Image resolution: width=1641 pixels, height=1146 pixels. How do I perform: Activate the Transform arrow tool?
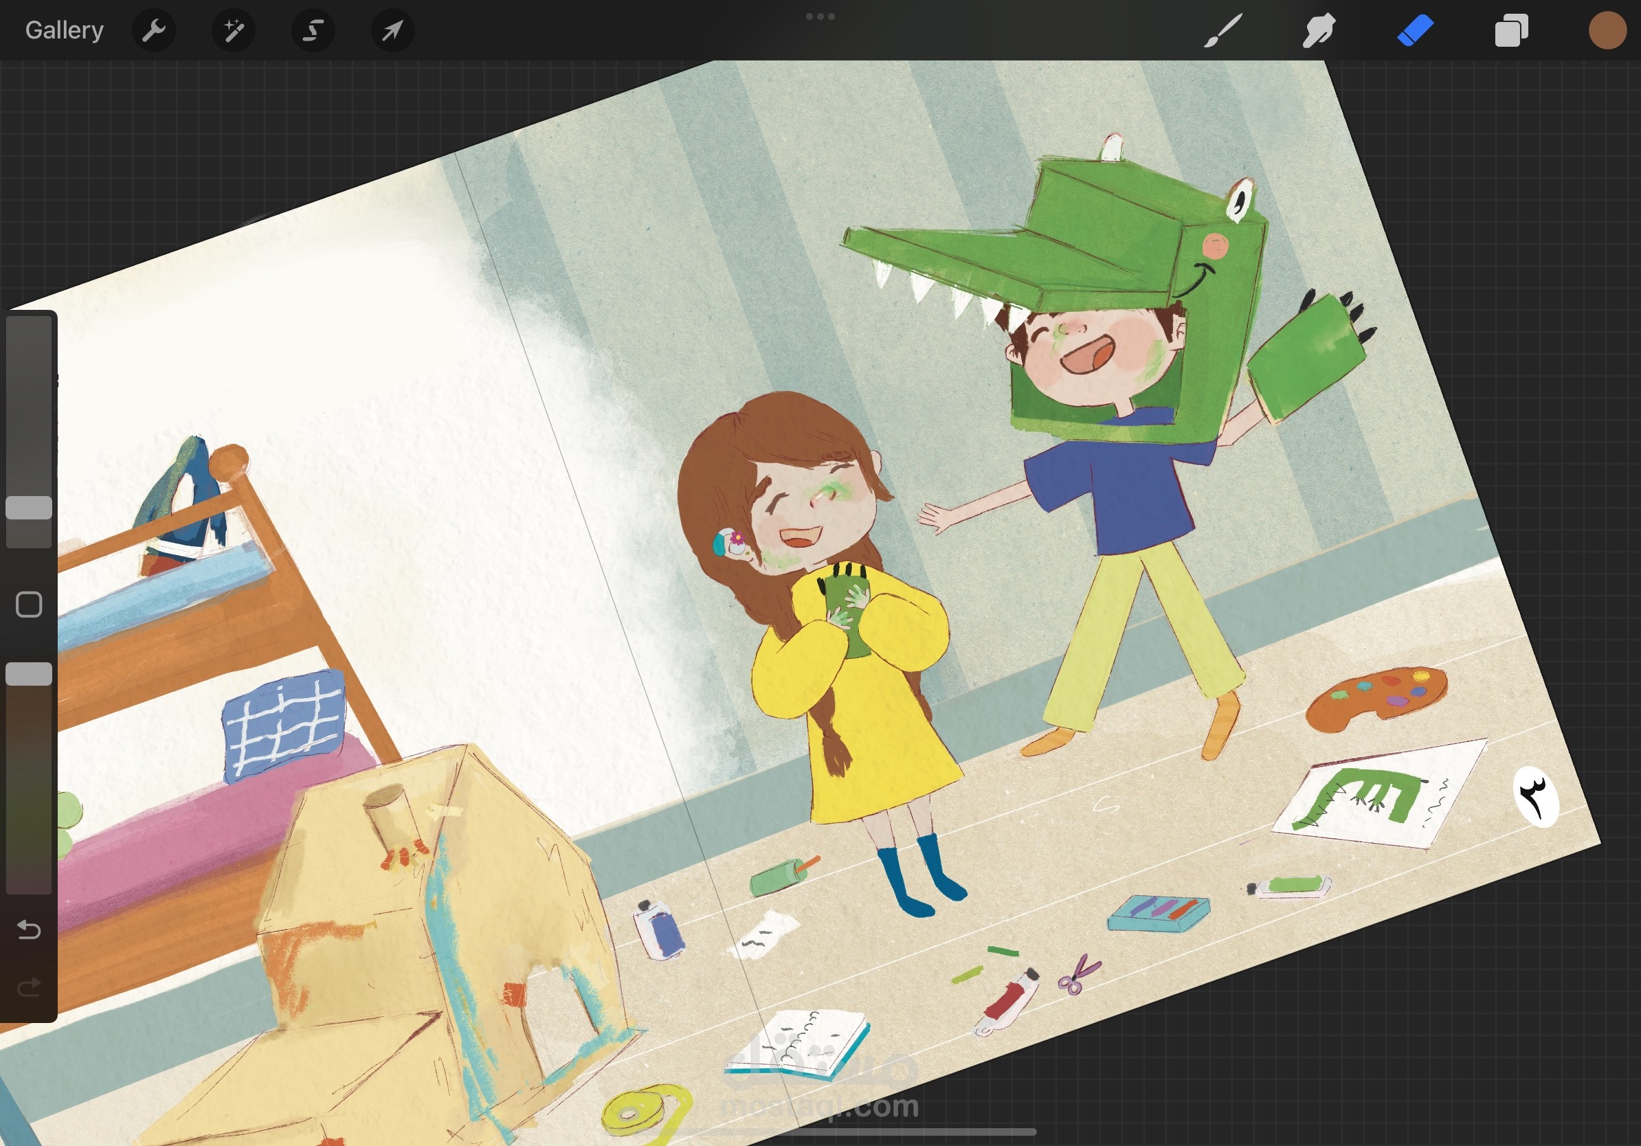point(392,30)
